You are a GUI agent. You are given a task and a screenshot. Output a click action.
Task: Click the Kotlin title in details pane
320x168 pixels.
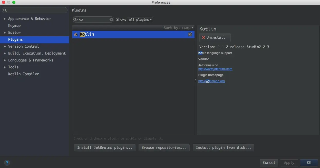(x=208, y=29)
